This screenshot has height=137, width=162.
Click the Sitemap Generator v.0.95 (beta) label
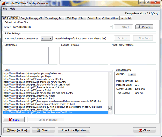141,13
